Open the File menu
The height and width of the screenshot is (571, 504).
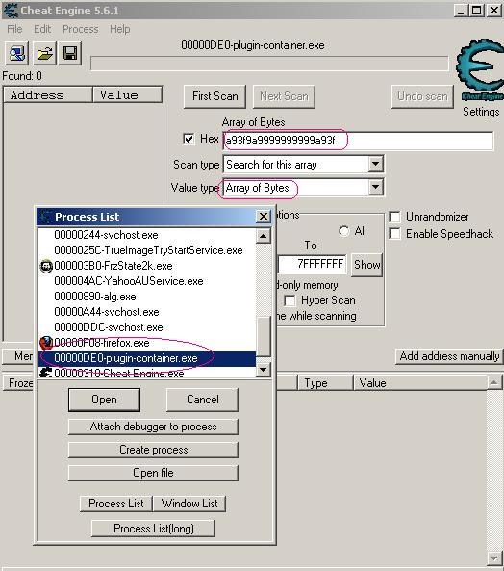14,29
